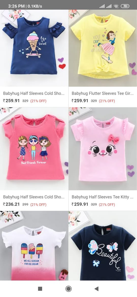Tap the circular Android home icon
This screenshot has width=137, height=297.
click(68, 289)
